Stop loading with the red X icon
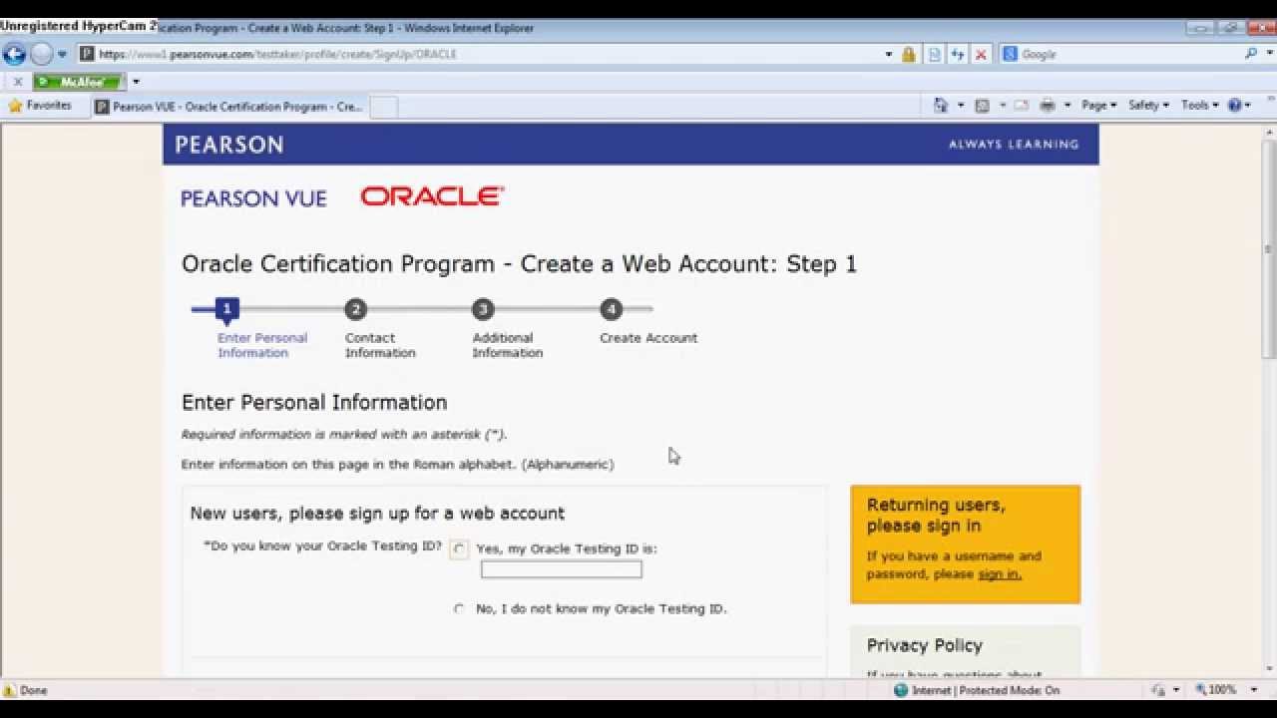Viewport: 1277px width, 718px height. (981, 55)
